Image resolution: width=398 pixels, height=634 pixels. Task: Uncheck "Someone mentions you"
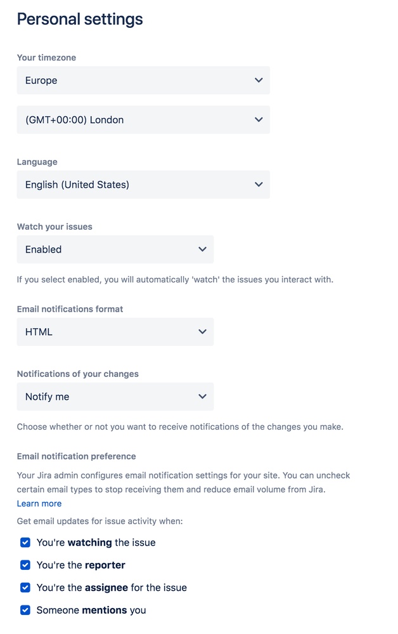pyautogui.click(x=25, y=610)
